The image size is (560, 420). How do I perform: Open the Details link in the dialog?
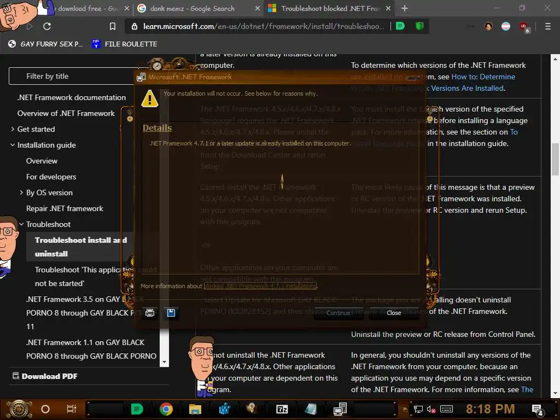click(157, 128)
